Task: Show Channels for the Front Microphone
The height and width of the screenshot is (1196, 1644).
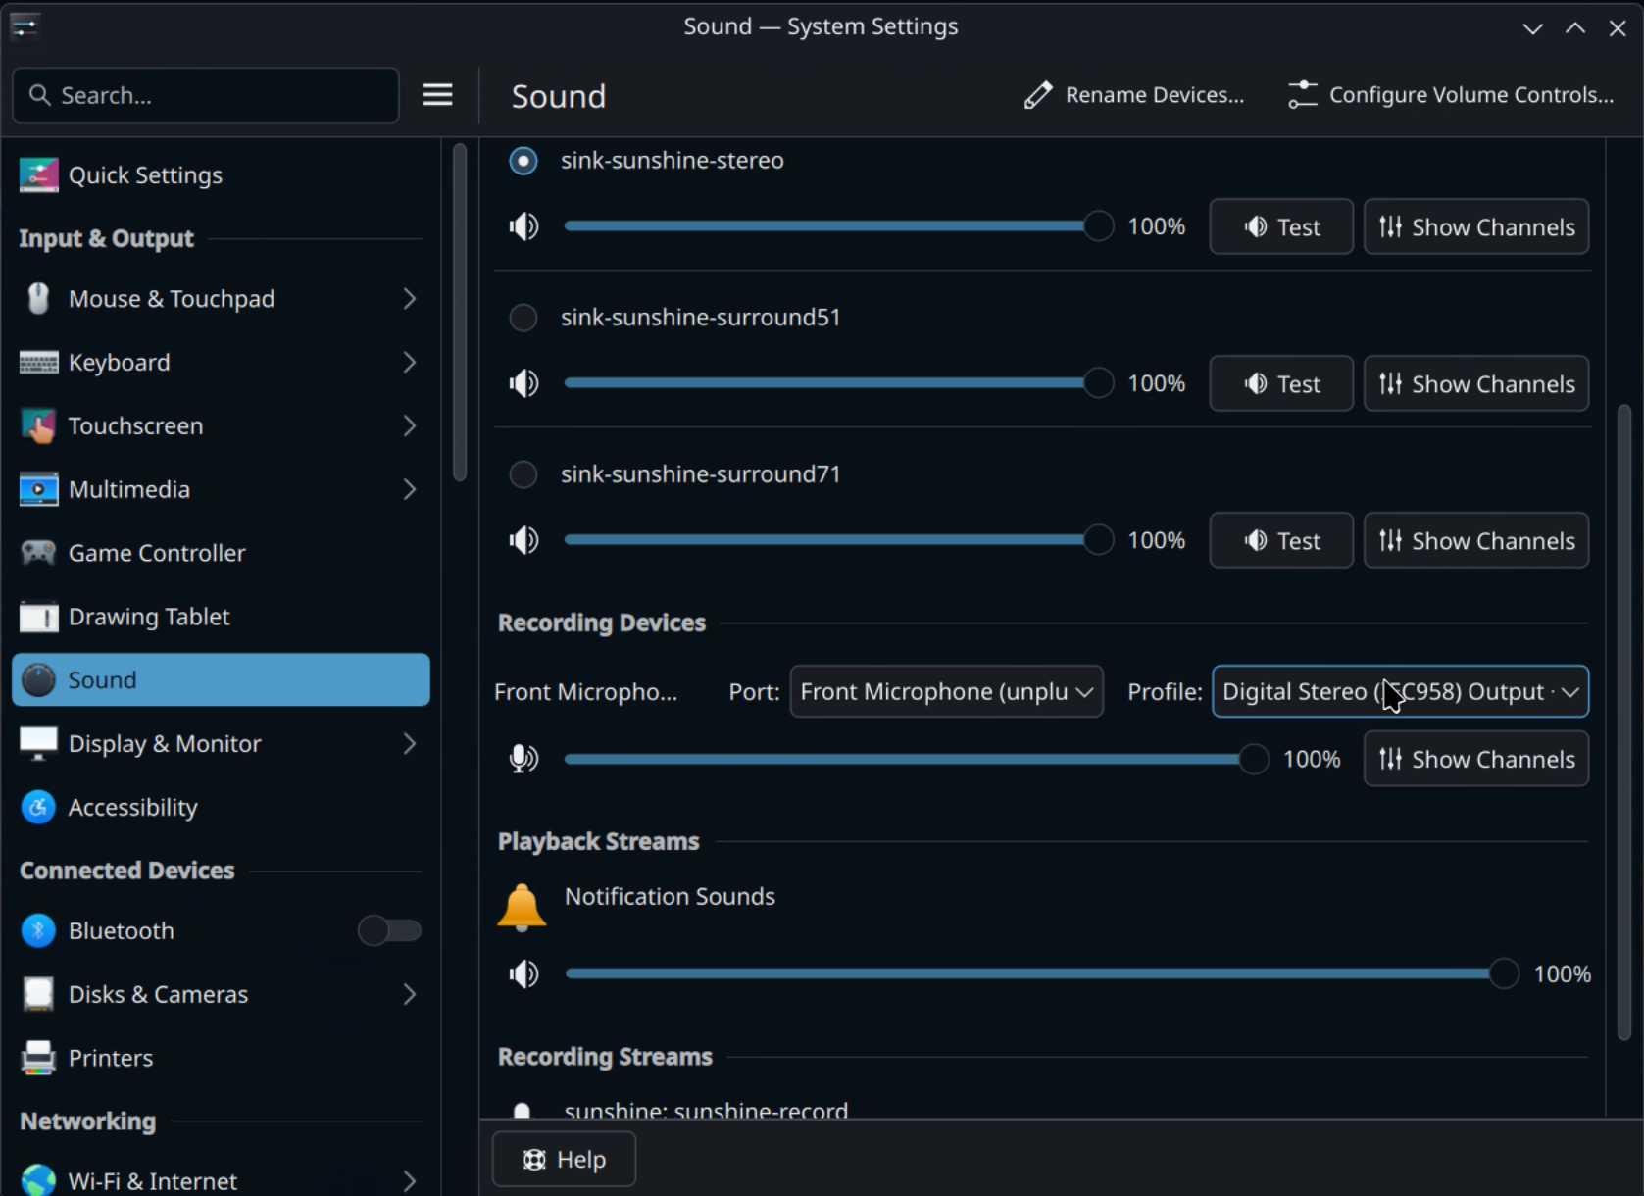Action: pyautogui.click(x=1476, y=759)
